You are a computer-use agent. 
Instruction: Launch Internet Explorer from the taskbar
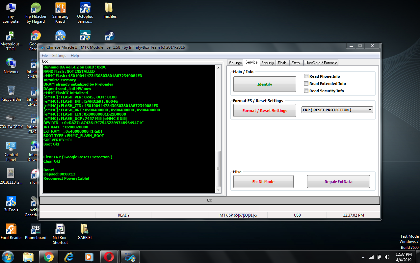69,256
